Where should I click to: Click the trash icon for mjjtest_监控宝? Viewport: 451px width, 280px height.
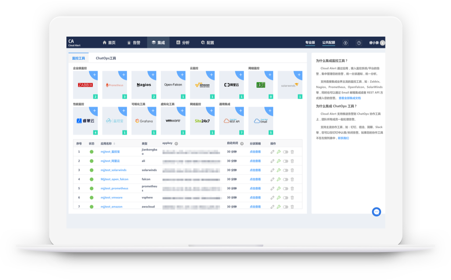(292, 152)
